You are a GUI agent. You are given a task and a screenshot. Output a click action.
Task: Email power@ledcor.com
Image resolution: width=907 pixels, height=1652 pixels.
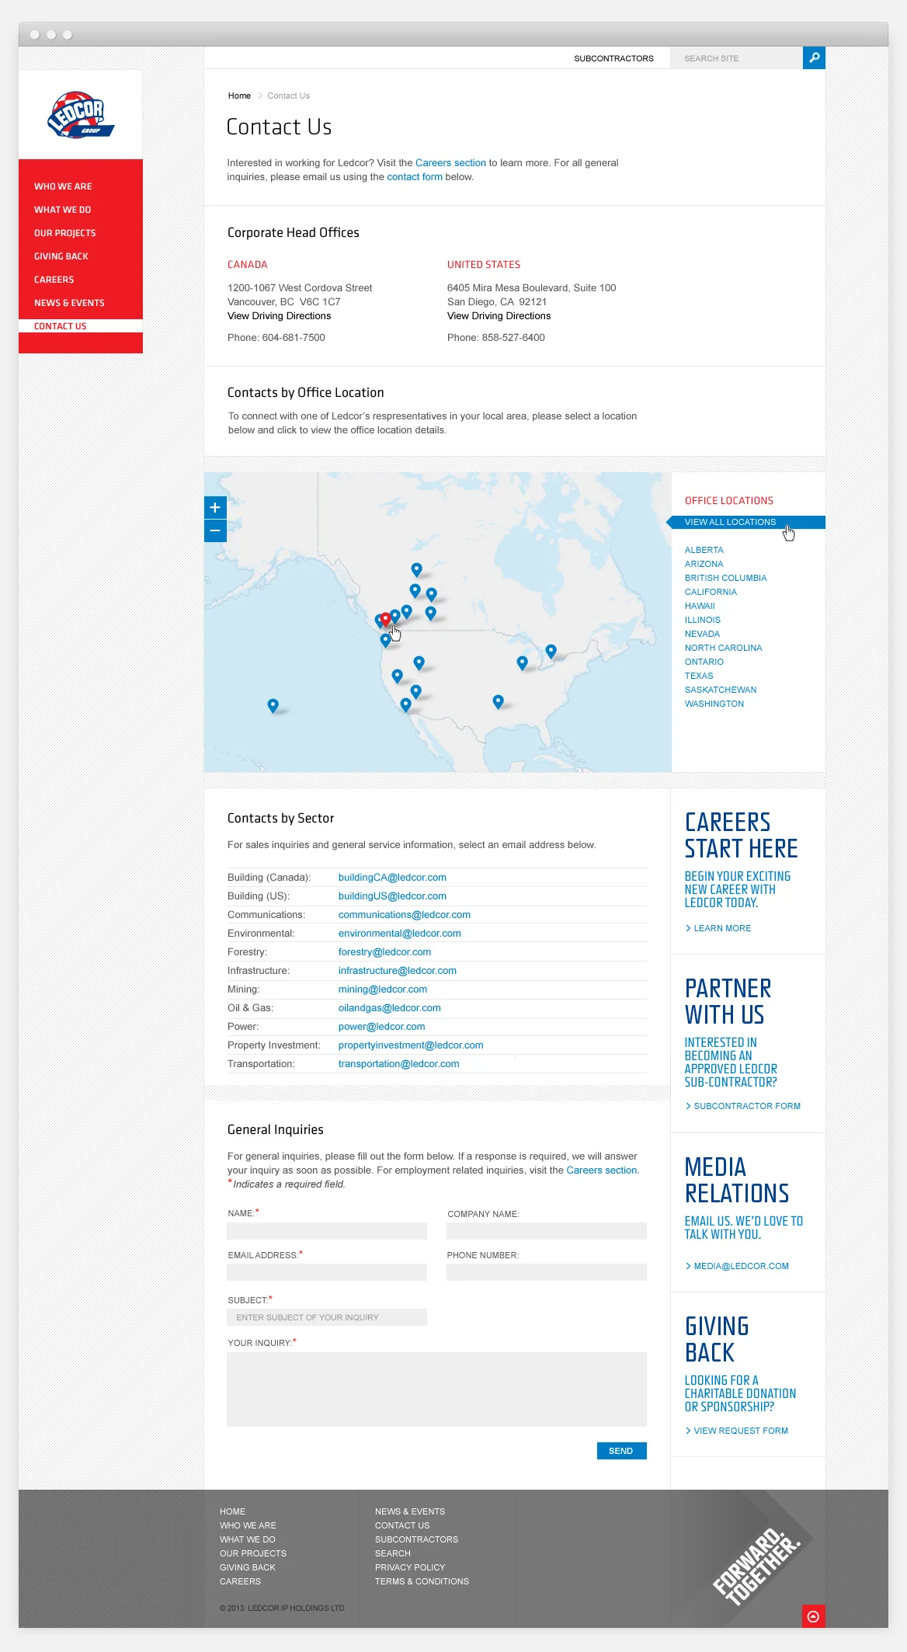coord(381,1027)
